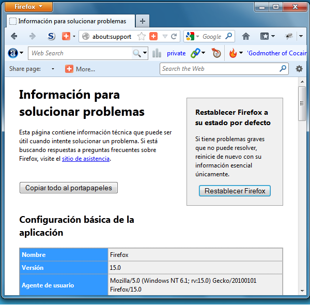Run search with Google magnifier icon

coord(229,36)
